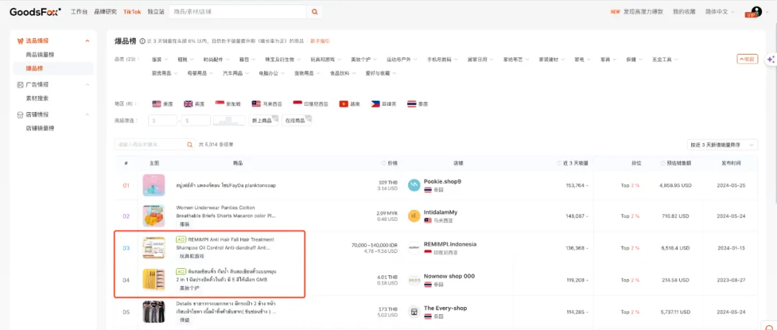Filter region by Vietnam 越南
Screen dimensions: 777x330
tap(350, 104)
